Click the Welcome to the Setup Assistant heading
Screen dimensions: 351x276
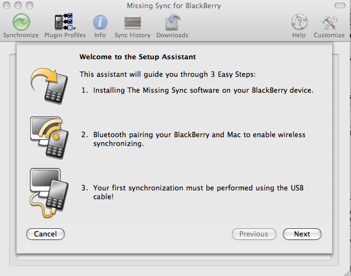point(138,57)
